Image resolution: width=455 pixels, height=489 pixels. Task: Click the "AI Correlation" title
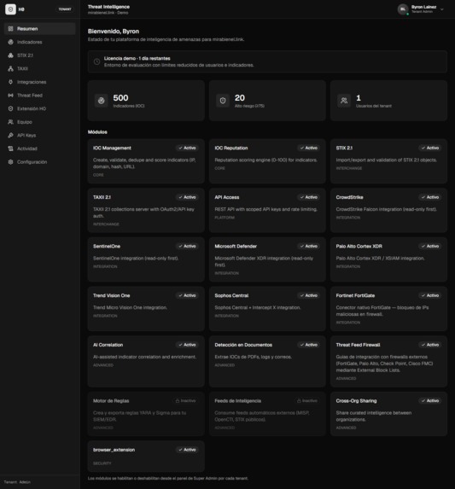[108, 345]
